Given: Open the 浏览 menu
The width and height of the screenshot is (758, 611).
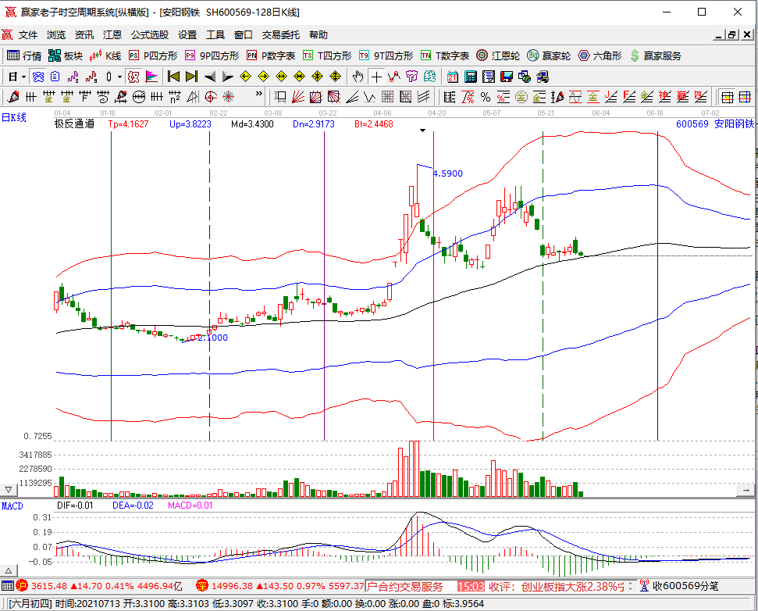Looking at the screenshot, I should coord(56,35).
